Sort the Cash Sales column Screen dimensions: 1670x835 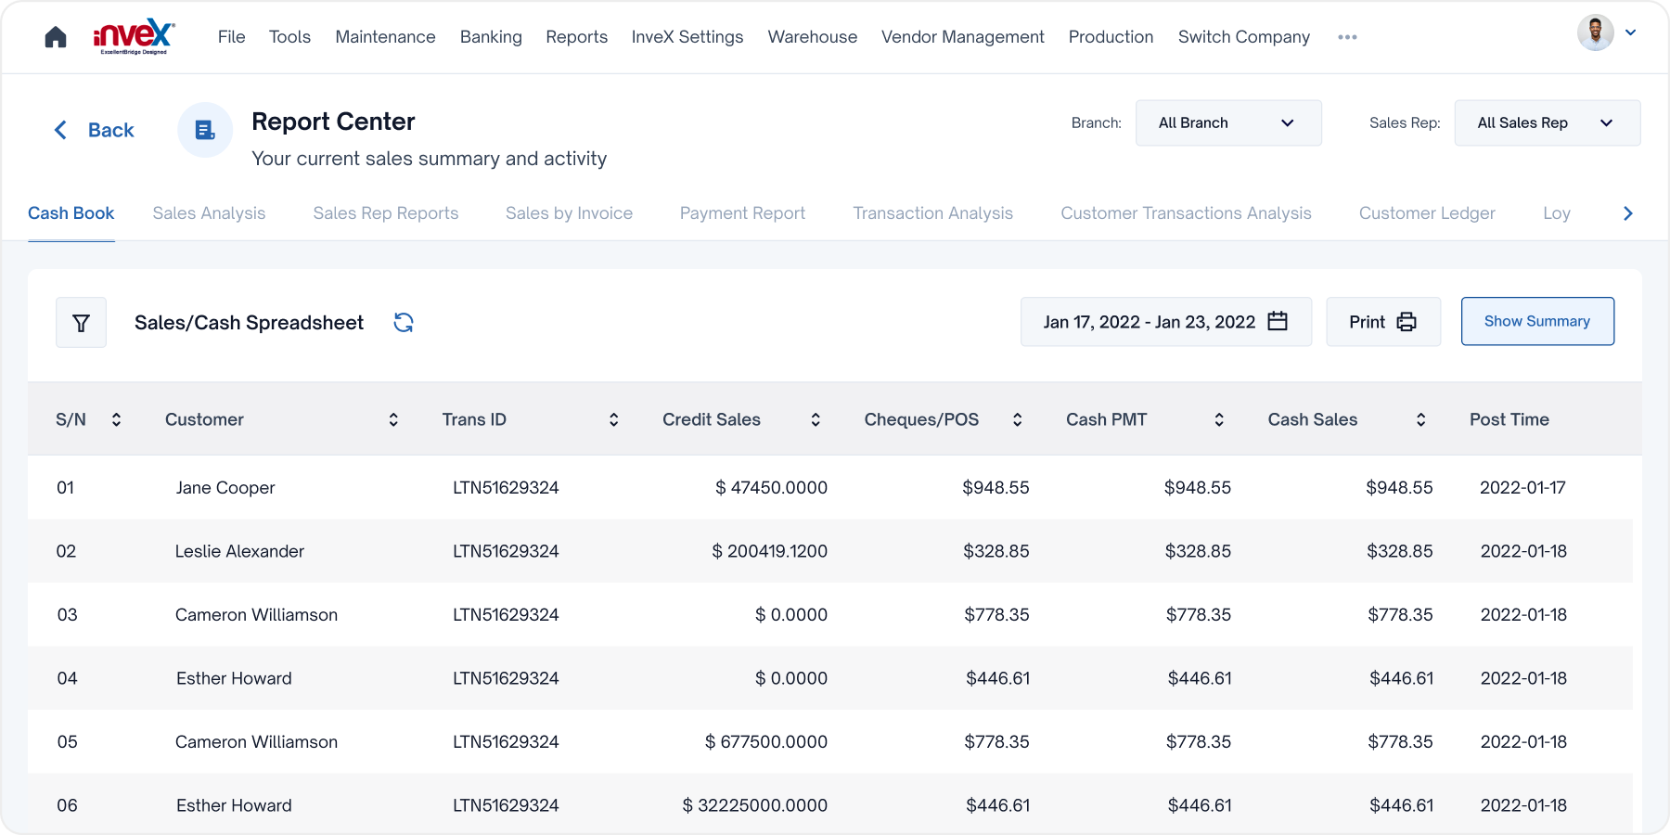pyautogui.click(x=1420, y=420)
